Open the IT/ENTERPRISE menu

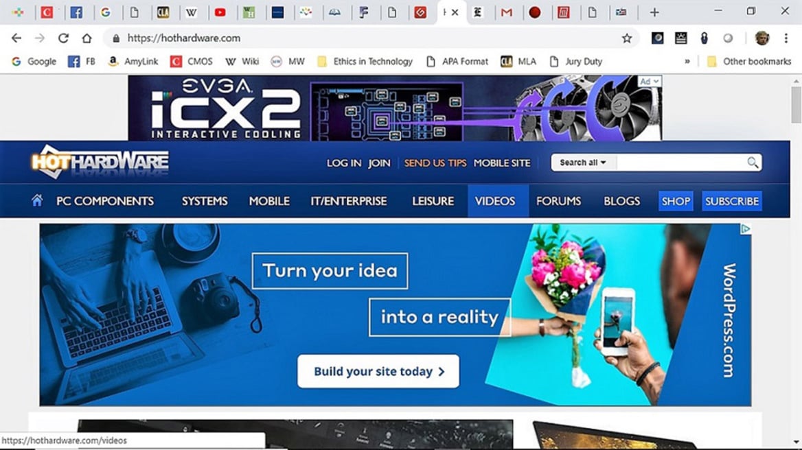click(348, 201)
